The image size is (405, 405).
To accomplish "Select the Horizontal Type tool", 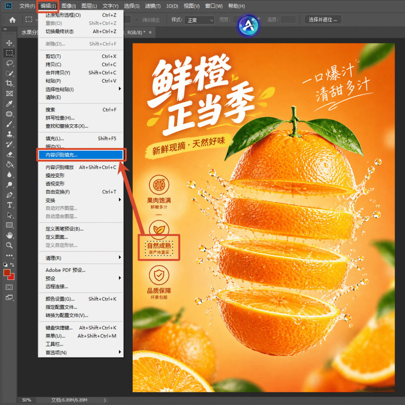I will coord(10,205).
